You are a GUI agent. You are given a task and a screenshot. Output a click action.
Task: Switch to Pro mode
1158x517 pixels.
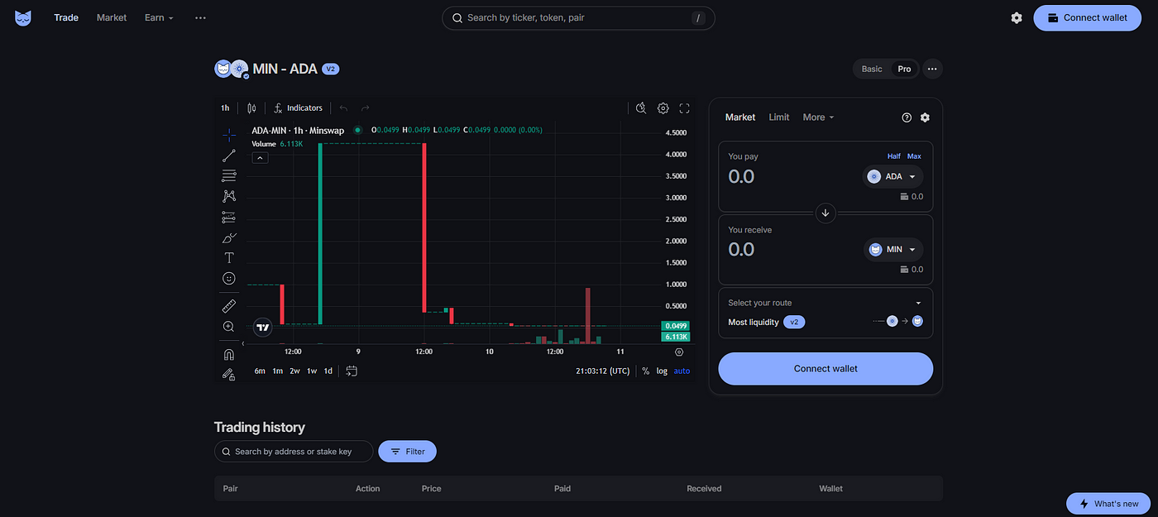point(904,69)
